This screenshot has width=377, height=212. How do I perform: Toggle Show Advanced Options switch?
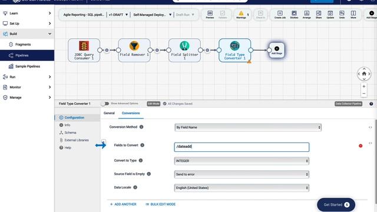click(105, 104)
